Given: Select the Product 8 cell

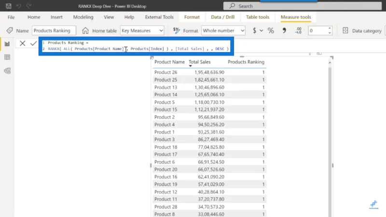Looking at the screenshot, I should (x=165, y=214).
